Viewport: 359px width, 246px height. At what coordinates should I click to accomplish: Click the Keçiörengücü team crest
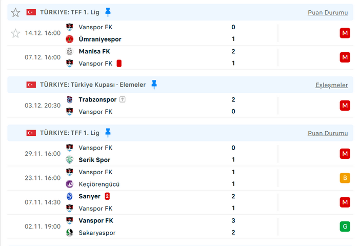click(70, 184)
